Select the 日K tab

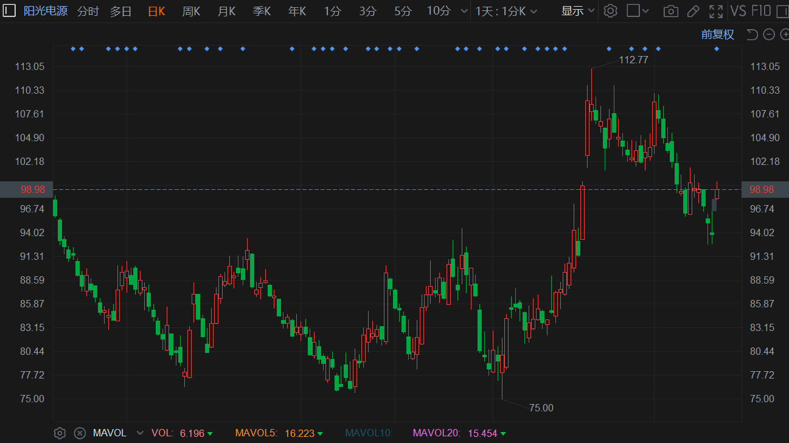157,11
